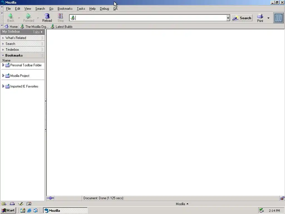Click the Back navigation button

(x=11, y=18)
